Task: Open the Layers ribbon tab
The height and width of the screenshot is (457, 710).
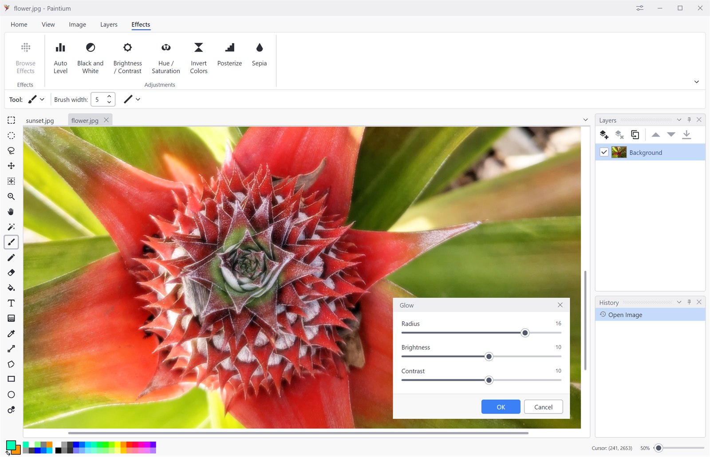Action: (109, 24)
